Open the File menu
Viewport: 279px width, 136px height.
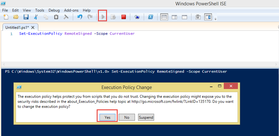(x=5, y=10)
